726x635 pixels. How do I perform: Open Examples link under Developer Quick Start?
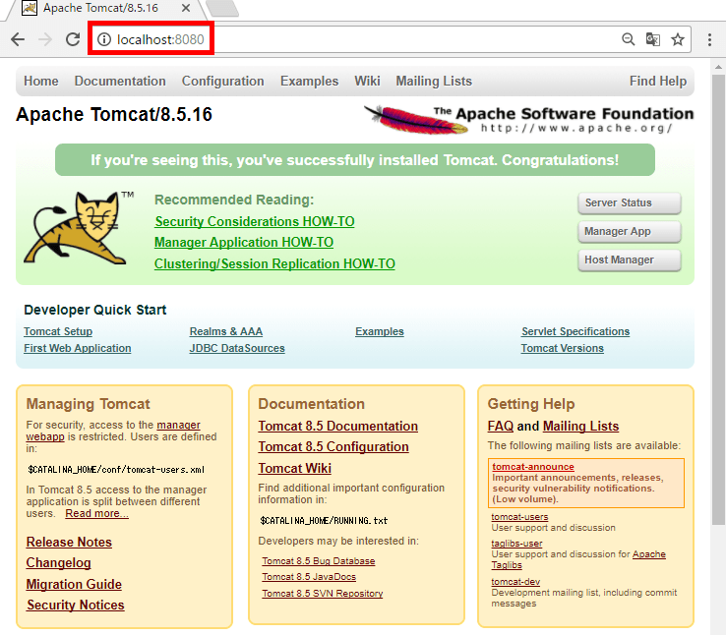pyautogui.click(x=380, y=331)
